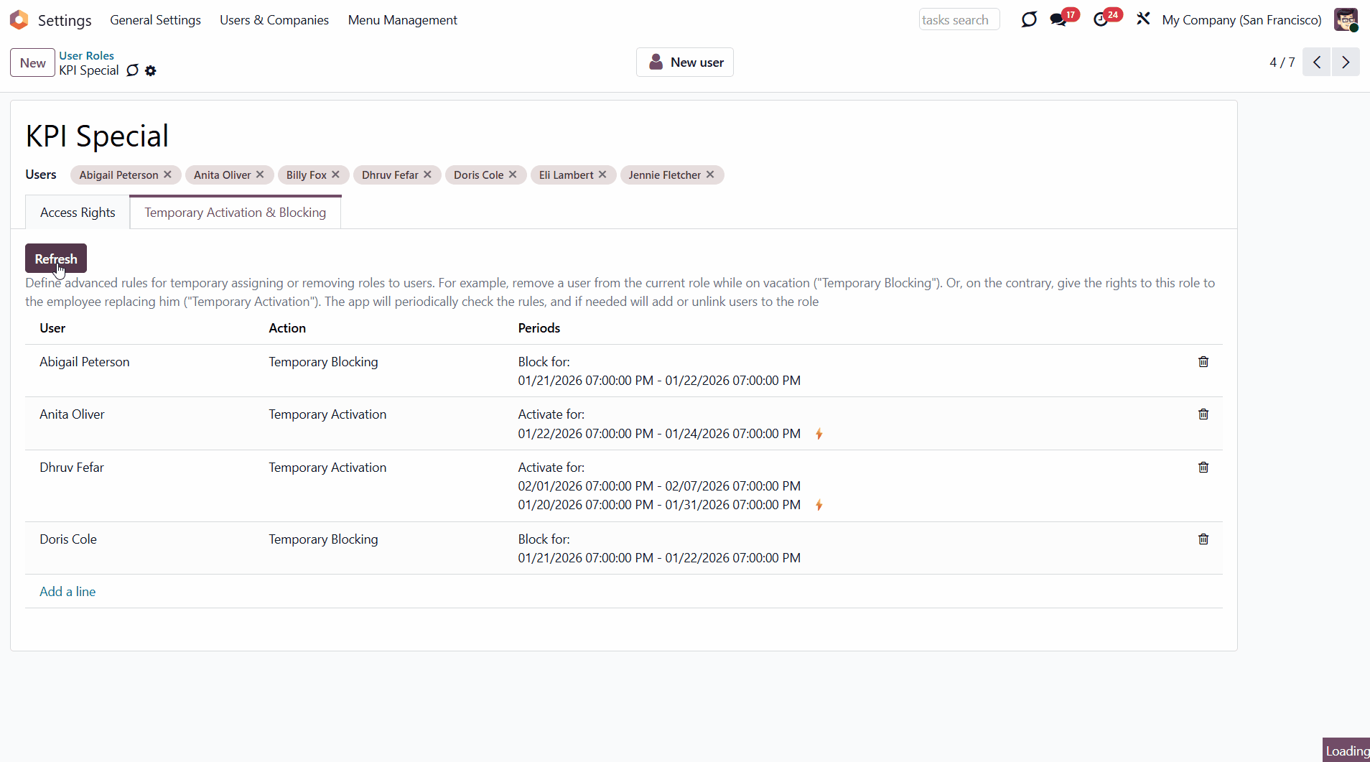Open the activities clock icon

click(1100, 20)
